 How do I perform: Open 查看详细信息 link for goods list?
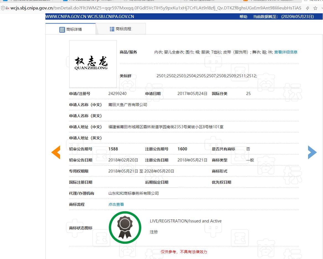coord(285,52)
